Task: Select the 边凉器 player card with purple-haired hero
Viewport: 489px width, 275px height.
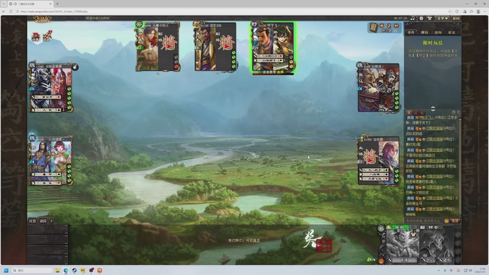Action: (378, 160)
